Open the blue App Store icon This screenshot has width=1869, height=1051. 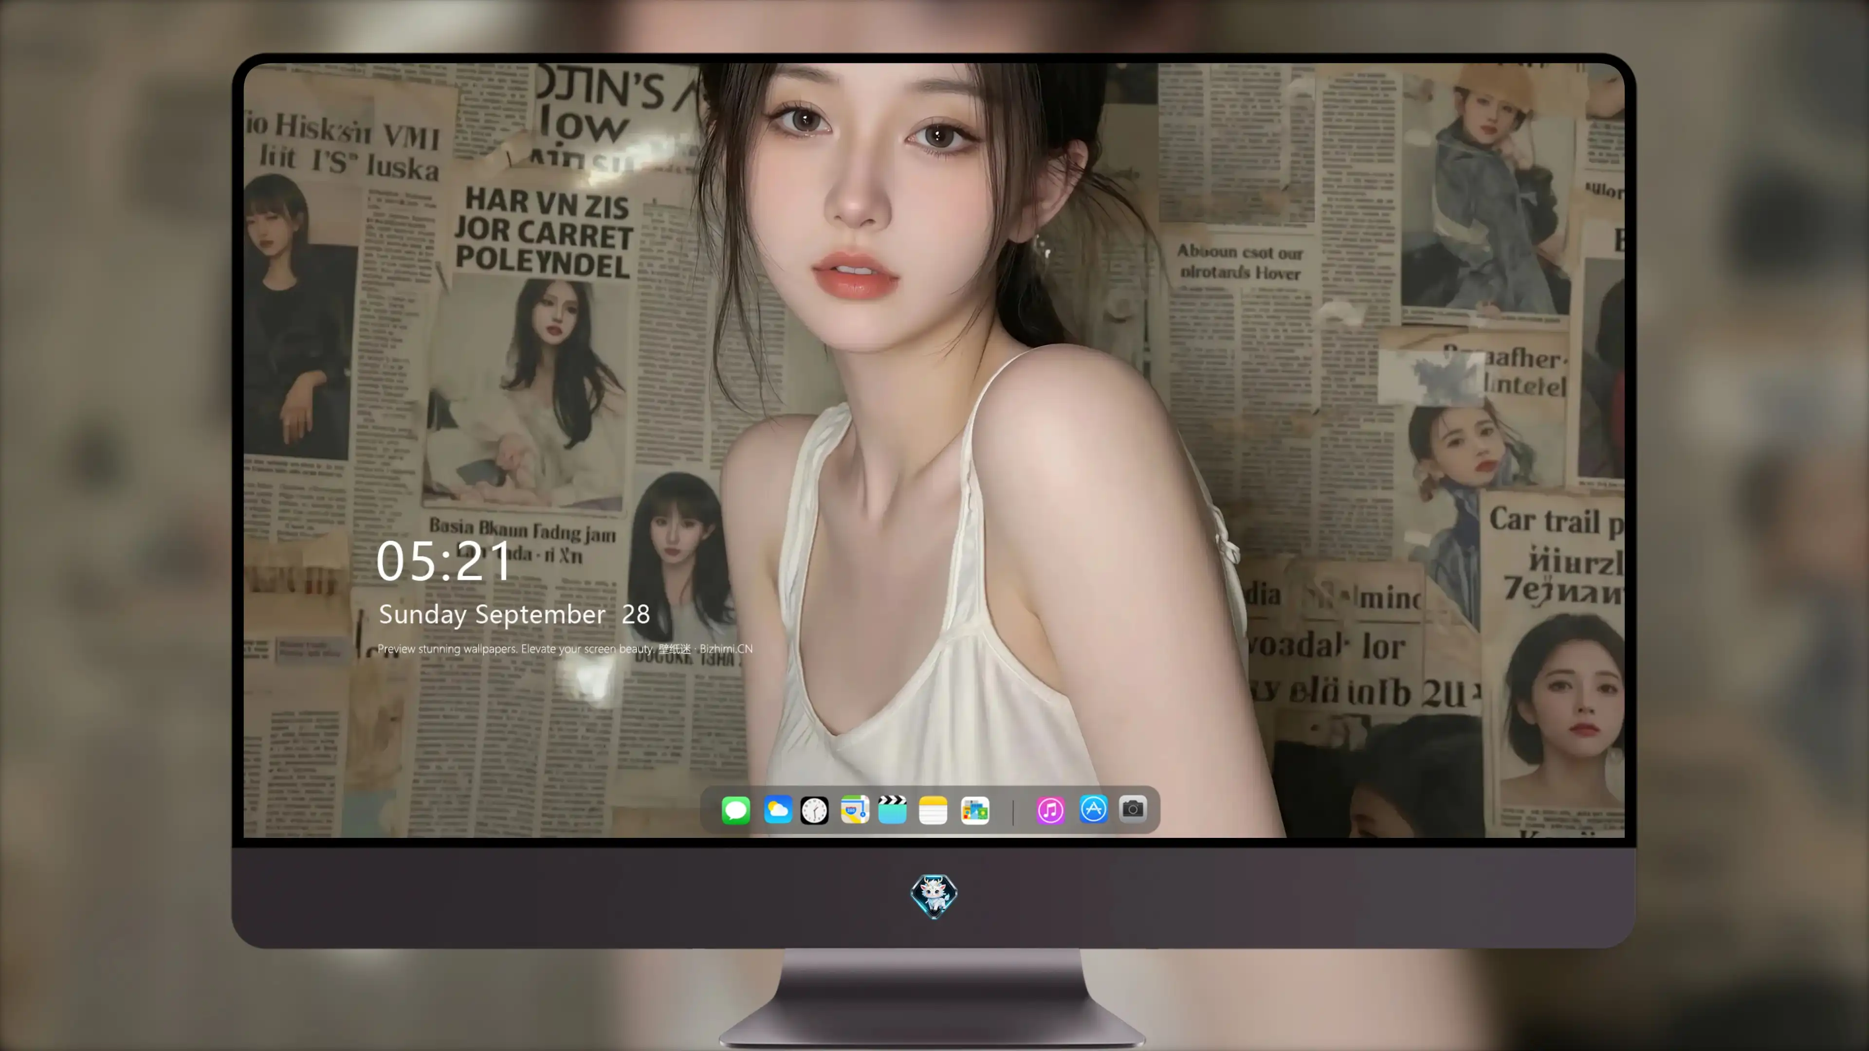click(1093, 809)
